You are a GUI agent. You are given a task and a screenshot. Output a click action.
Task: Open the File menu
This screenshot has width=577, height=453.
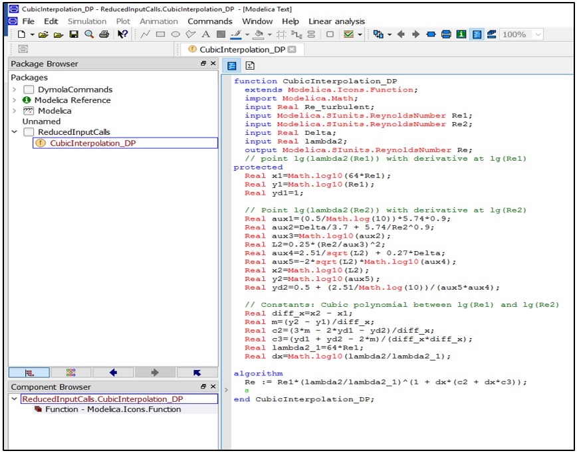point(29,21)
